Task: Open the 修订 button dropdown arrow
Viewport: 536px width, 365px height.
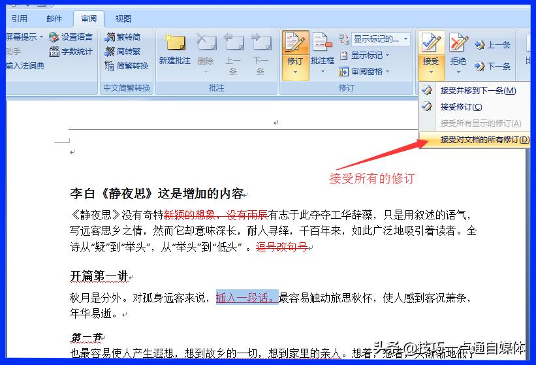Action: pyautogui.click(x=295, y=72)
